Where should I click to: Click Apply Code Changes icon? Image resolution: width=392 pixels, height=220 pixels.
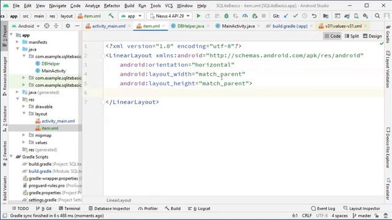click(x=217, y=16)
